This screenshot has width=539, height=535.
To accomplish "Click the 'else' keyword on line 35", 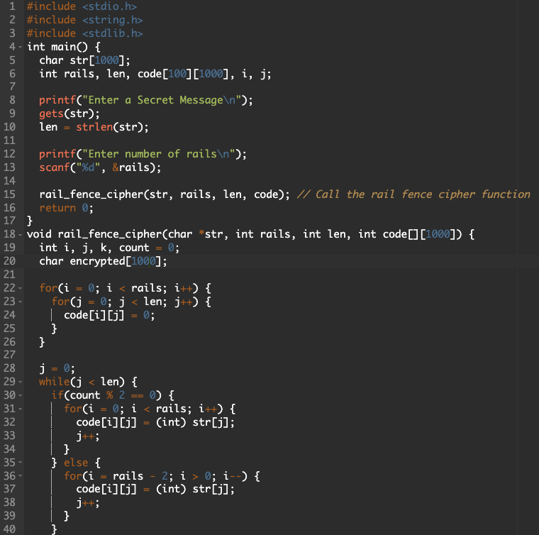I will (76, 463).
